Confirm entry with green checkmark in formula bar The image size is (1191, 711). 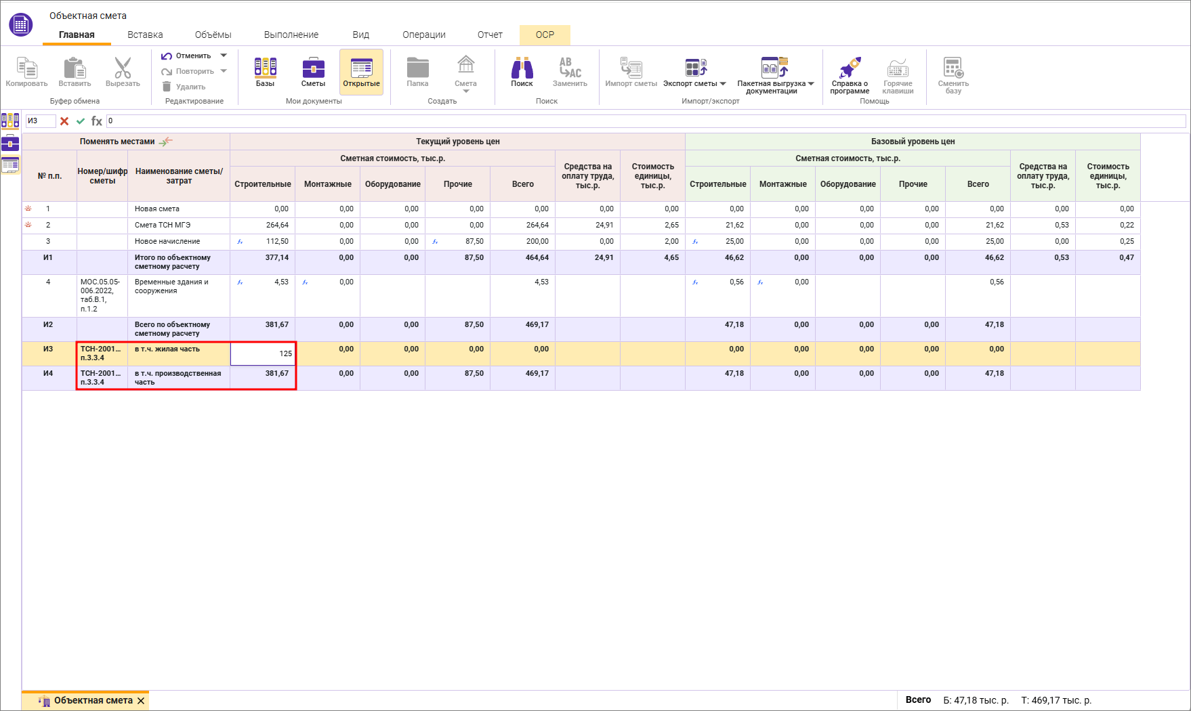click(81, 121)
